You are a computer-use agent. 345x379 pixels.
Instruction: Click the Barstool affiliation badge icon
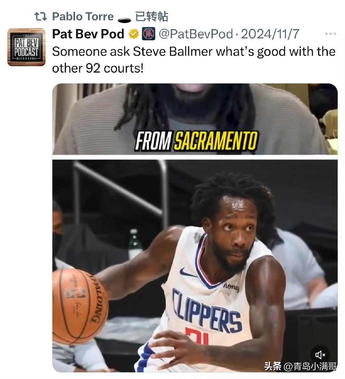[149, 34]
